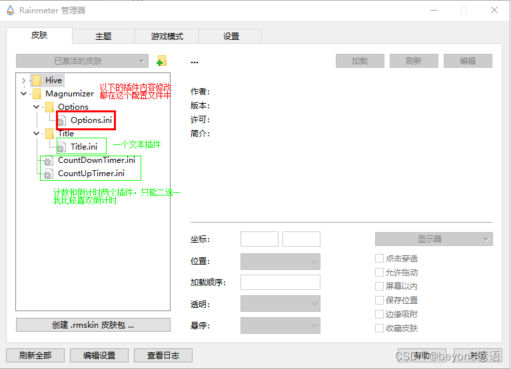Viewport: 511px width, 369px height.
Task: Select the Hive tree label
Action: click(x=53, y=80)
